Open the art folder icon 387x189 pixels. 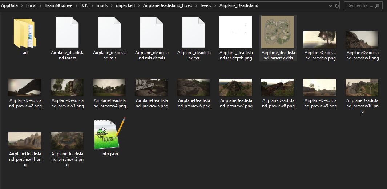[25, 33]
